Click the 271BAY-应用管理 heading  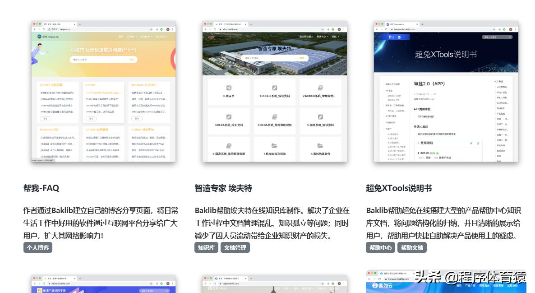(x=97, y=130)
